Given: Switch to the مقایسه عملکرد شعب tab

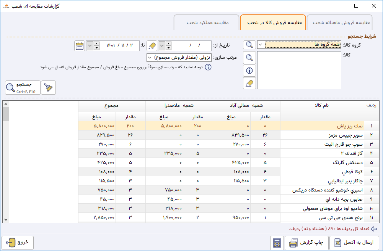Looking at the screenshot, I should pos(207,23).
